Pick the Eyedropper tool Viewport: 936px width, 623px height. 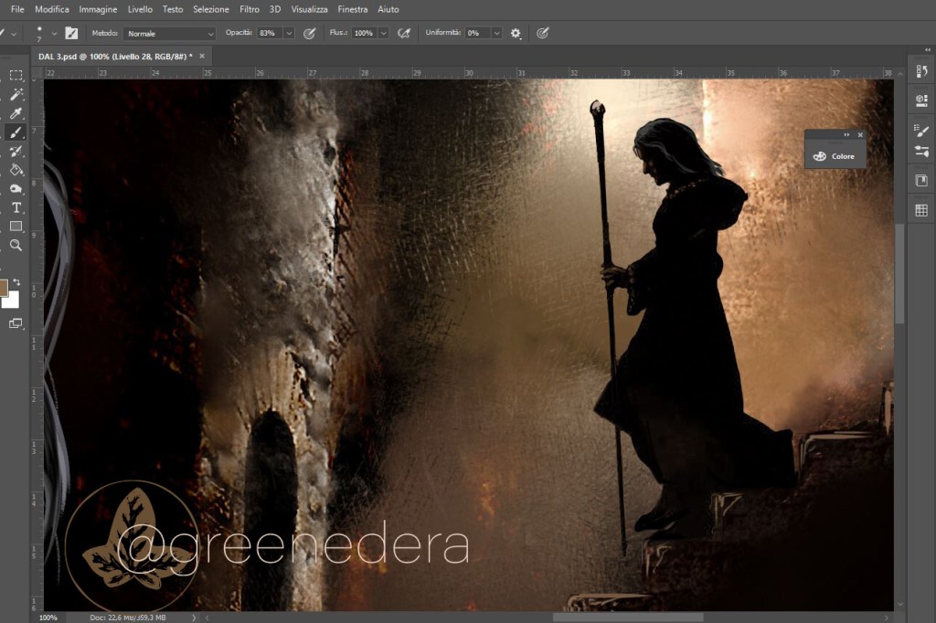coord(16,114)
